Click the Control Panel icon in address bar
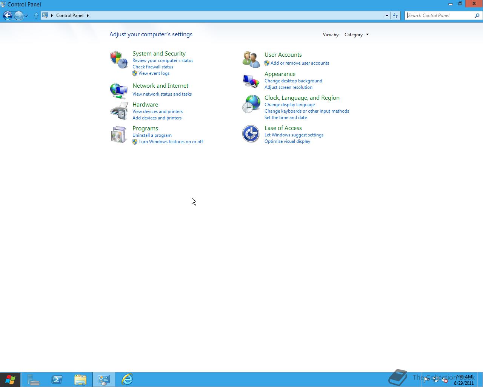The image size is (483, 387). coord(45,15)
